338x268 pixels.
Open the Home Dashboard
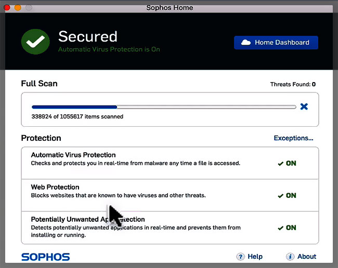276,43
